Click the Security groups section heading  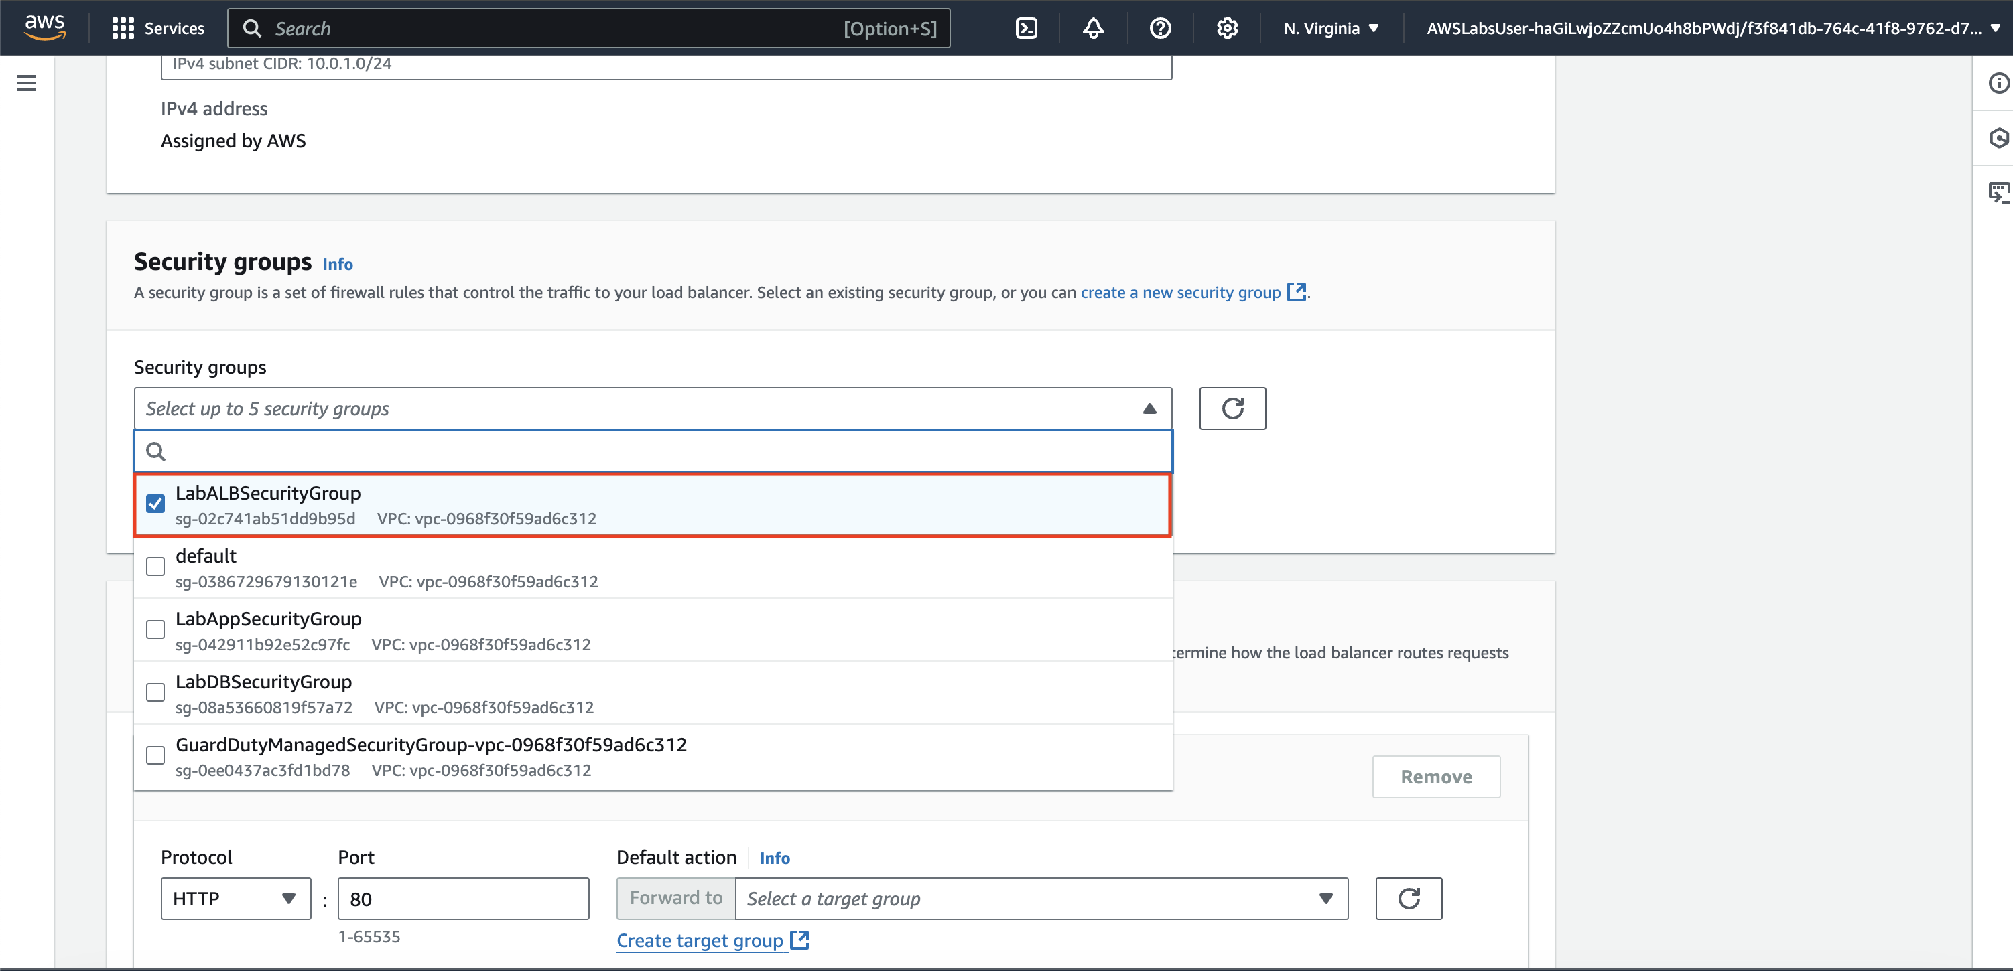(222, 261)
